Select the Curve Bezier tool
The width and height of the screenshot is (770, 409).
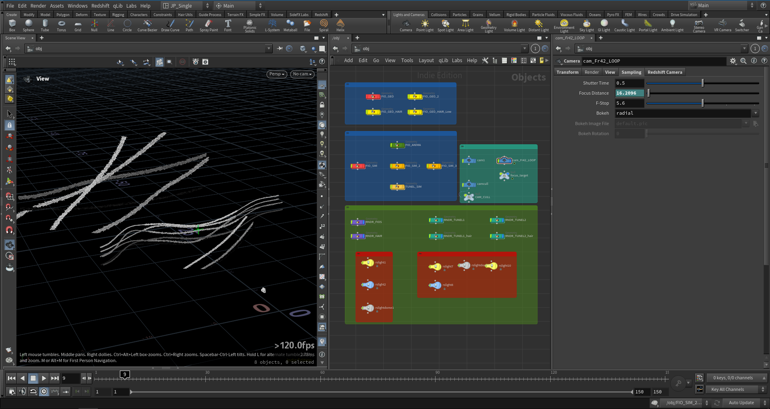147,26
